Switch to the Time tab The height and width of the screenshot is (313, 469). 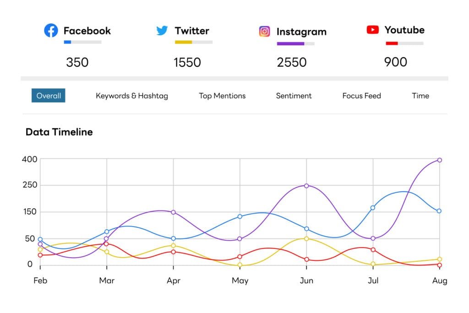420,96
